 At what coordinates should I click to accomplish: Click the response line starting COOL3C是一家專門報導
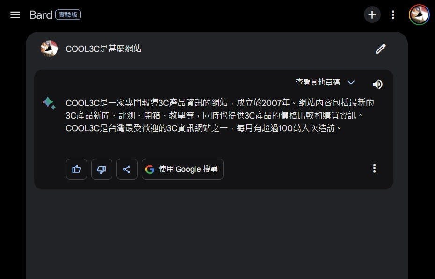[220, 103]
